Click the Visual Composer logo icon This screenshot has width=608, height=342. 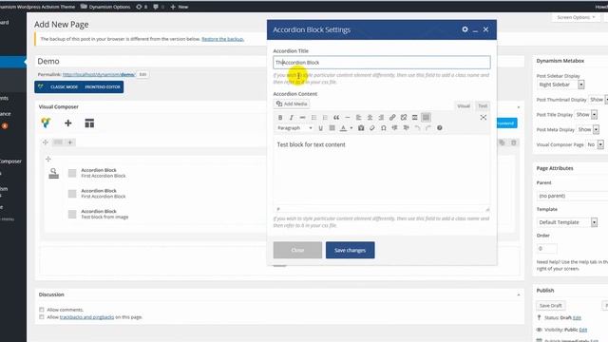[46, 123]
